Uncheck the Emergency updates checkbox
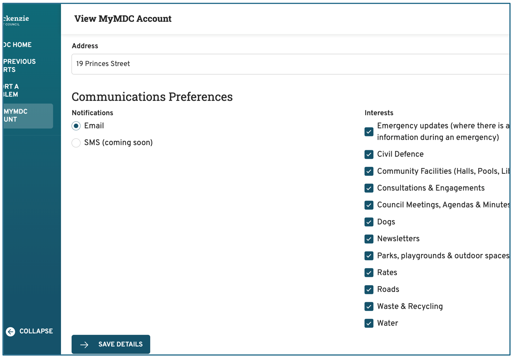The height and width of the screenshot is (358, 513). coord(369,132)
